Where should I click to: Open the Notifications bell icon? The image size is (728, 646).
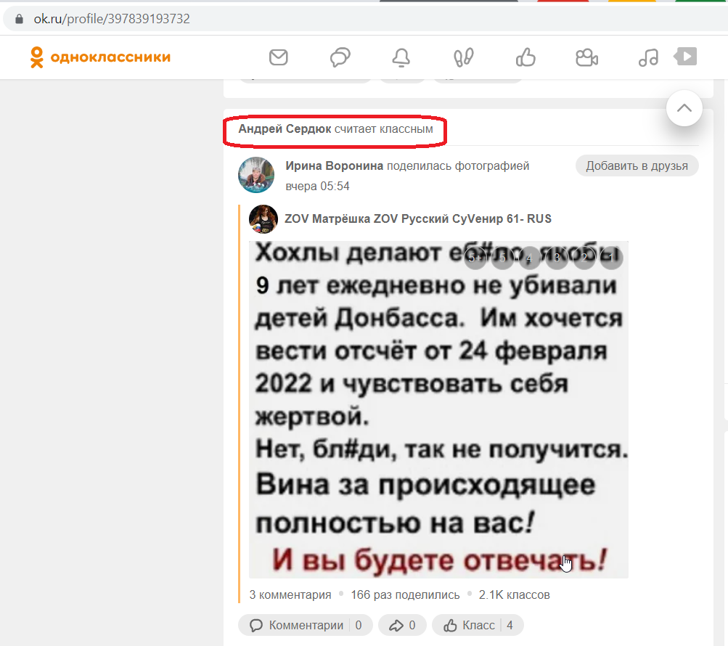401,57
